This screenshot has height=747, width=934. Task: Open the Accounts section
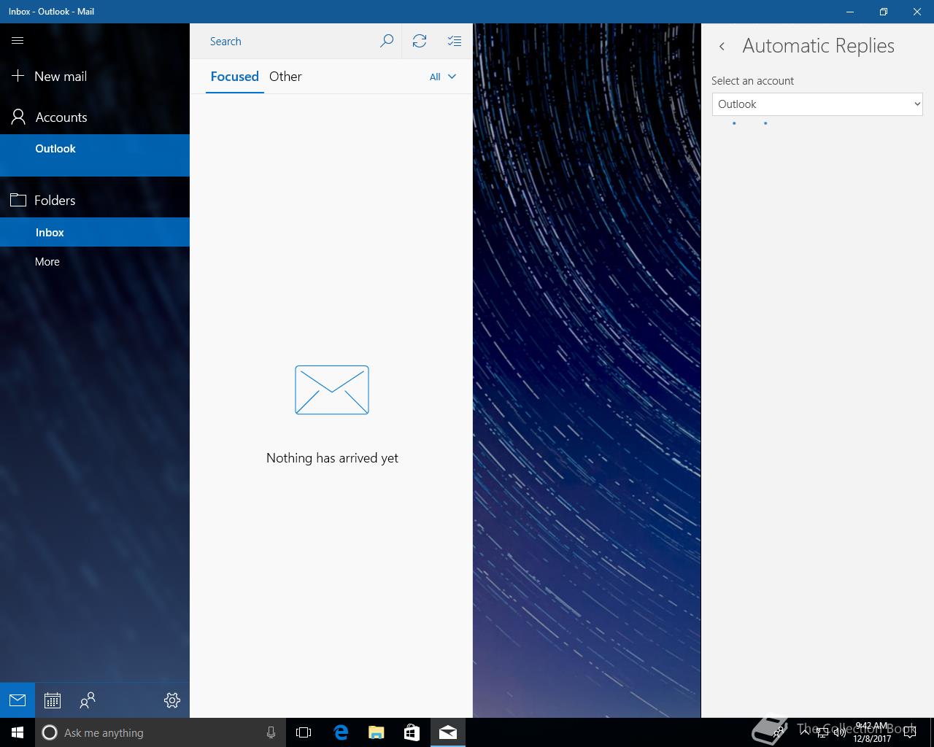tap(61, 117)
